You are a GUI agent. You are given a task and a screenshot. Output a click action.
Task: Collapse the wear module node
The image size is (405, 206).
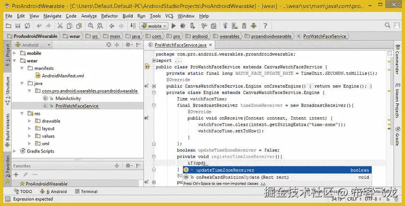(x=15, y=61)
